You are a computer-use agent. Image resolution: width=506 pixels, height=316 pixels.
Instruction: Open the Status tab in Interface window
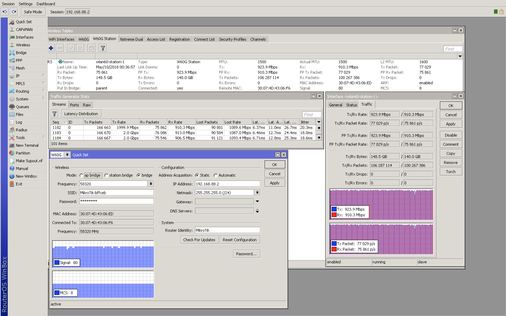351,105
